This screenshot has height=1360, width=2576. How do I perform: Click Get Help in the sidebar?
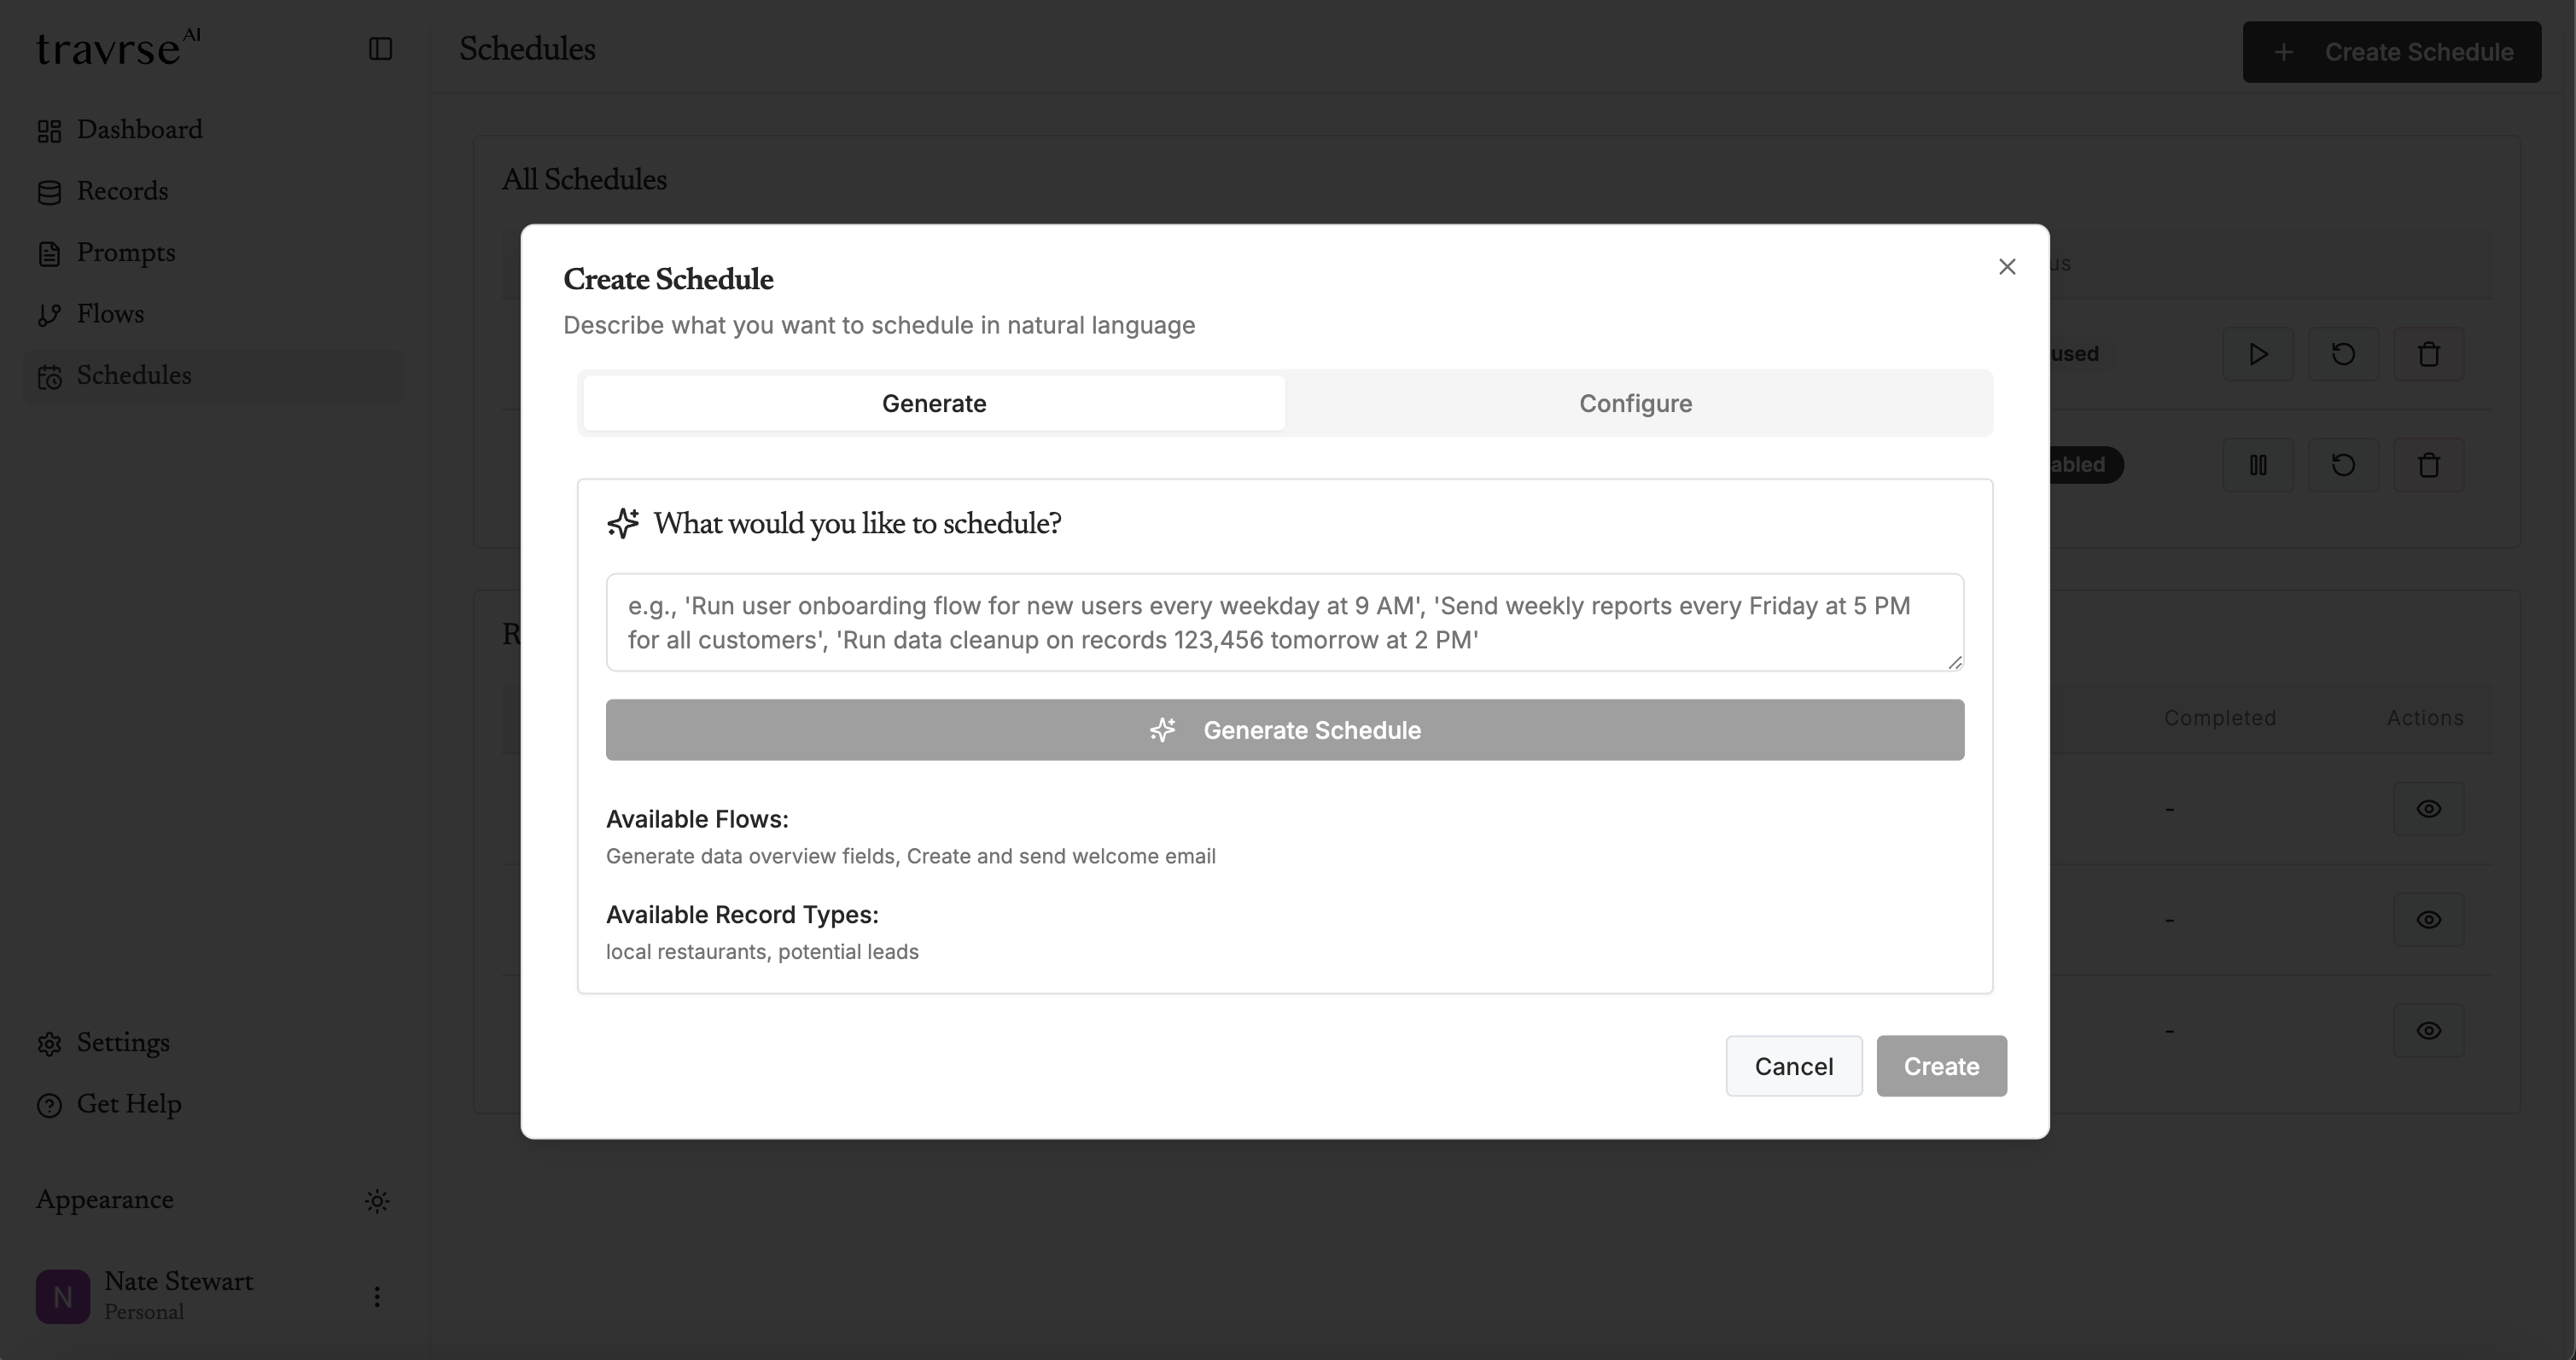[130, 1104]
